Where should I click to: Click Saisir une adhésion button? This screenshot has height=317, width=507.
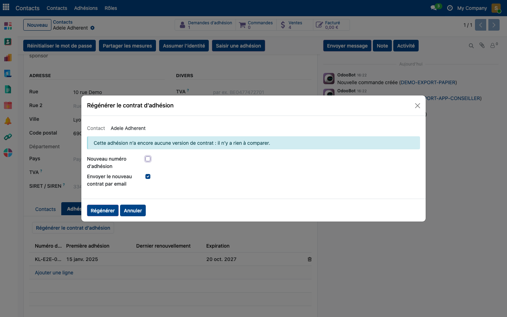238,46
